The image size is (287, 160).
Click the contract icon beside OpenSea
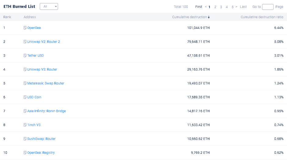coord(25,28)
